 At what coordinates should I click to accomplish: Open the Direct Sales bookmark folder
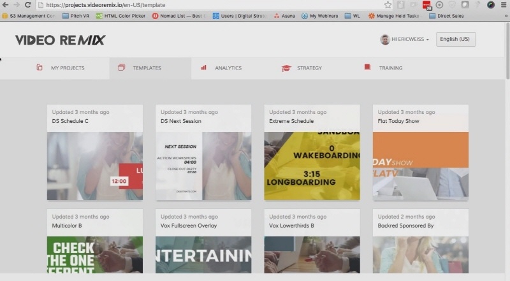[x=446, y=16]
